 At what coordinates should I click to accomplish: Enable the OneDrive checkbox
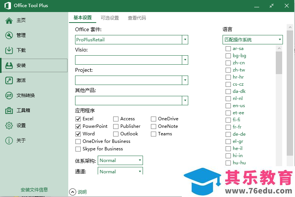(154, 119)
